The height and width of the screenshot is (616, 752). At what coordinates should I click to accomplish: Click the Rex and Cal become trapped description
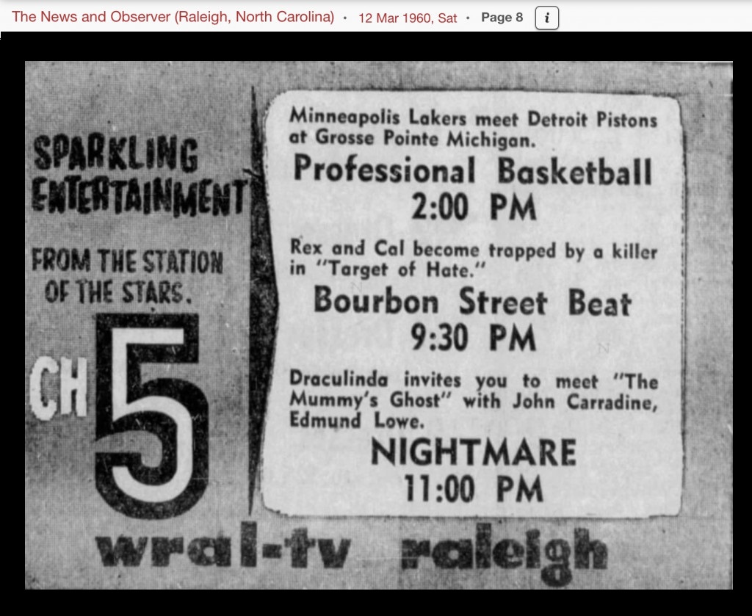tap(474, 259)
